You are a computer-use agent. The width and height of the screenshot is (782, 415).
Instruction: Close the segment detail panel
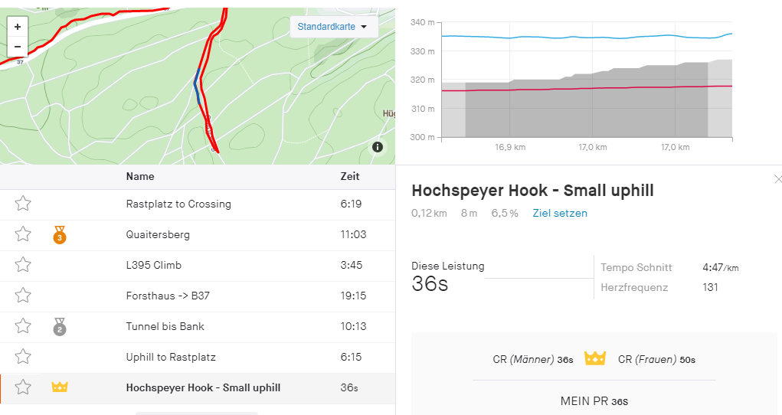[x=778, y=179]
